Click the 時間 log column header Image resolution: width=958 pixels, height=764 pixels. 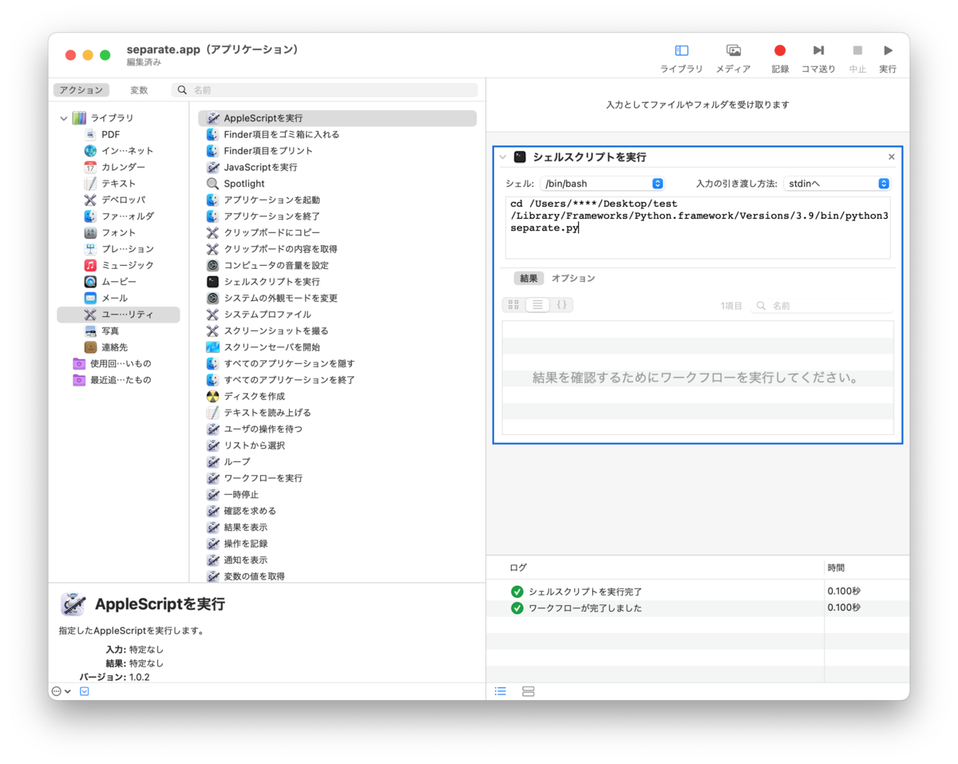[x=836, y=568]
